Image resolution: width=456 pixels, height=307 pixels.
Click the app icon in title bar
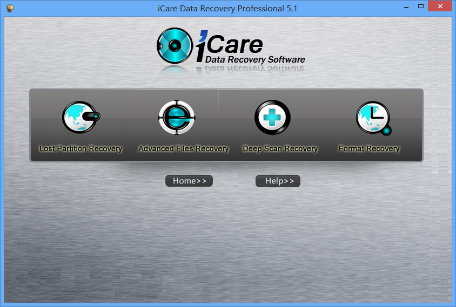(x=10, y=8)
